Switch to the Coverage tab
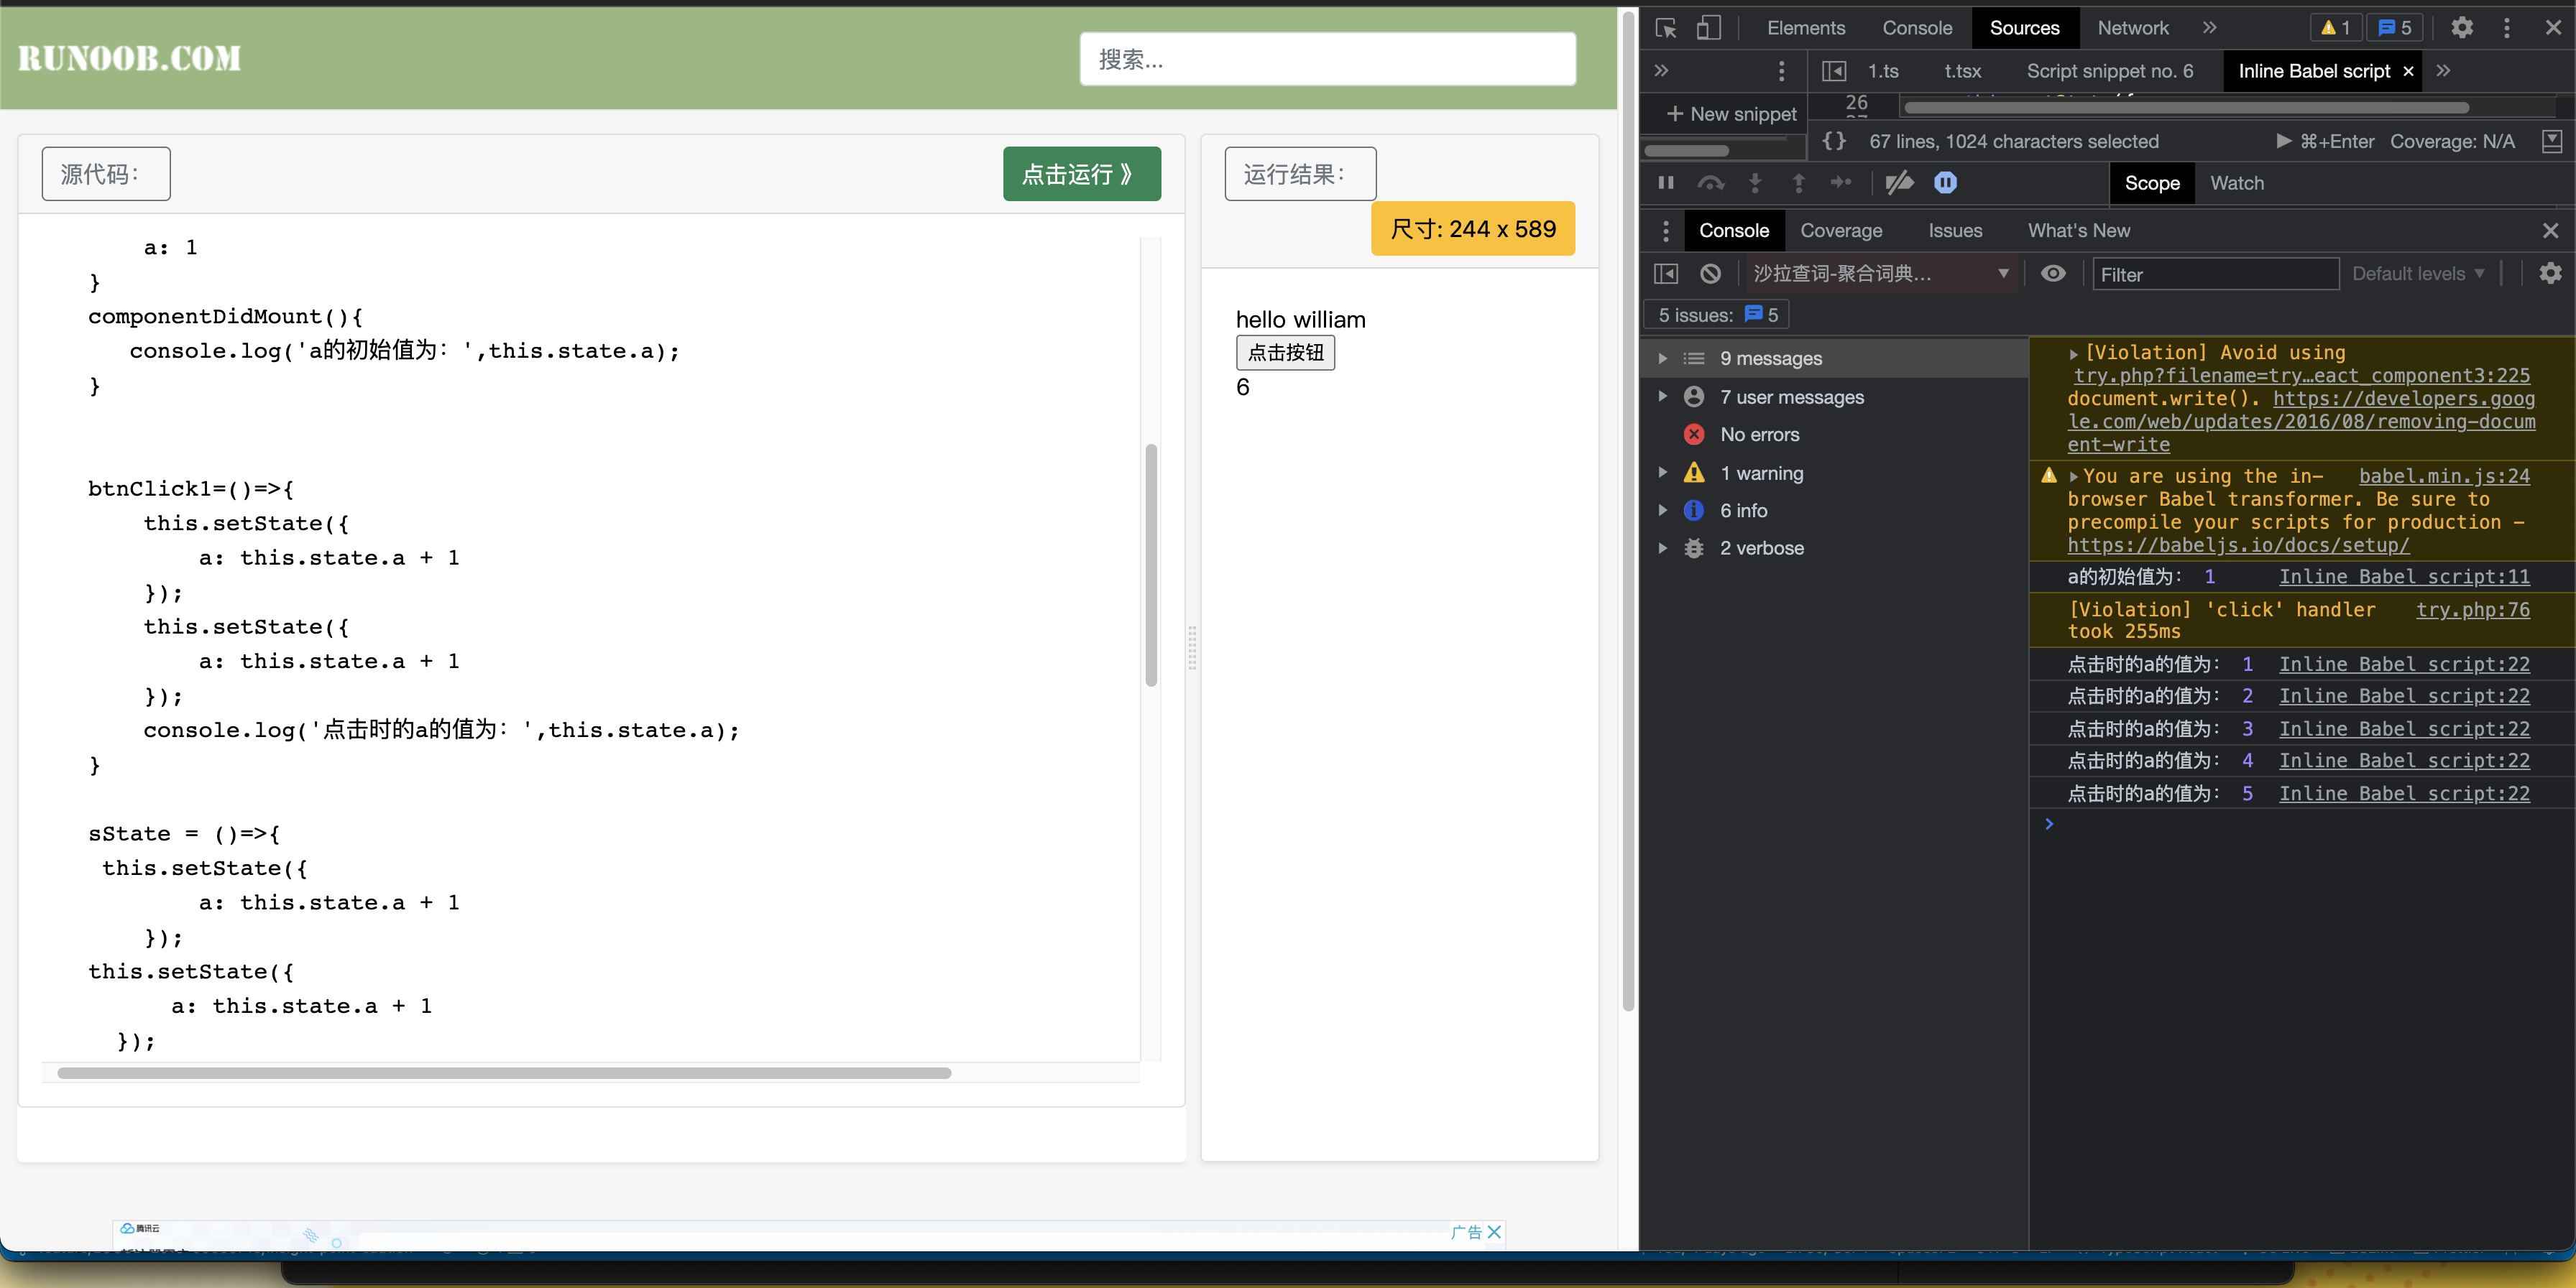Image resolution: width=2576 pixels, height=1288 pixels. [x=1842, y=230]
